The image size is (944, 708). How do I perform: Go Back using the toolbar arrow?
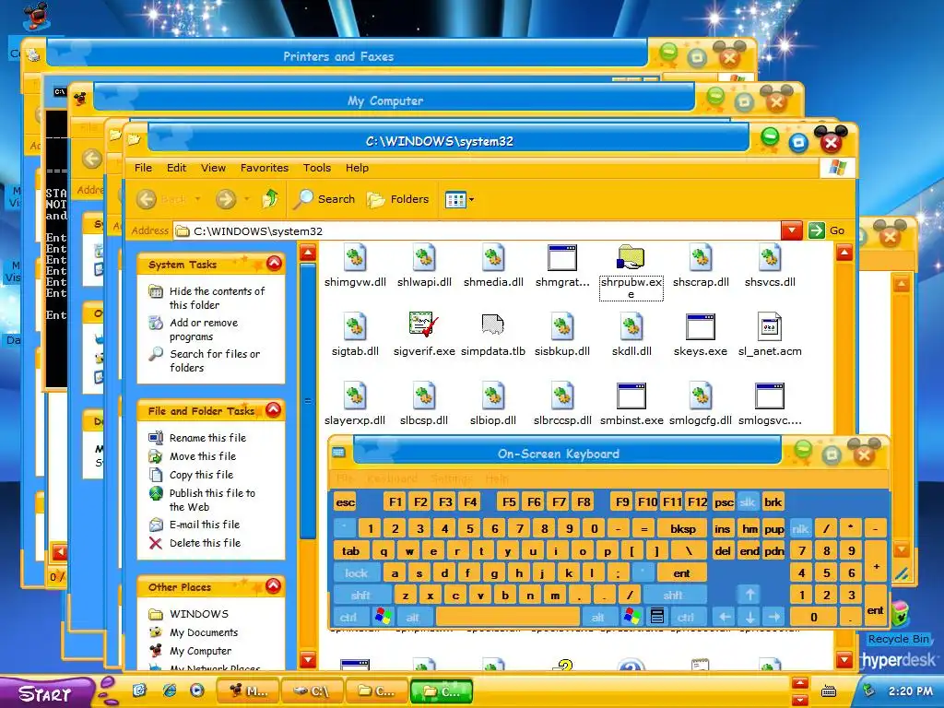point(147,199)
